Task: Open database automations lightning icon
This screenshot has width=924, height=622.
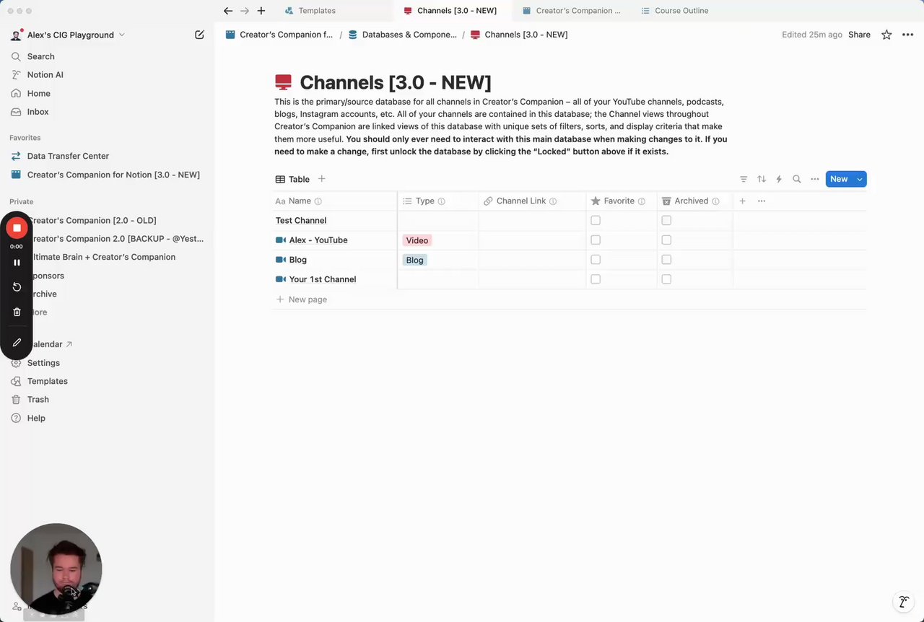Action: 779,179
